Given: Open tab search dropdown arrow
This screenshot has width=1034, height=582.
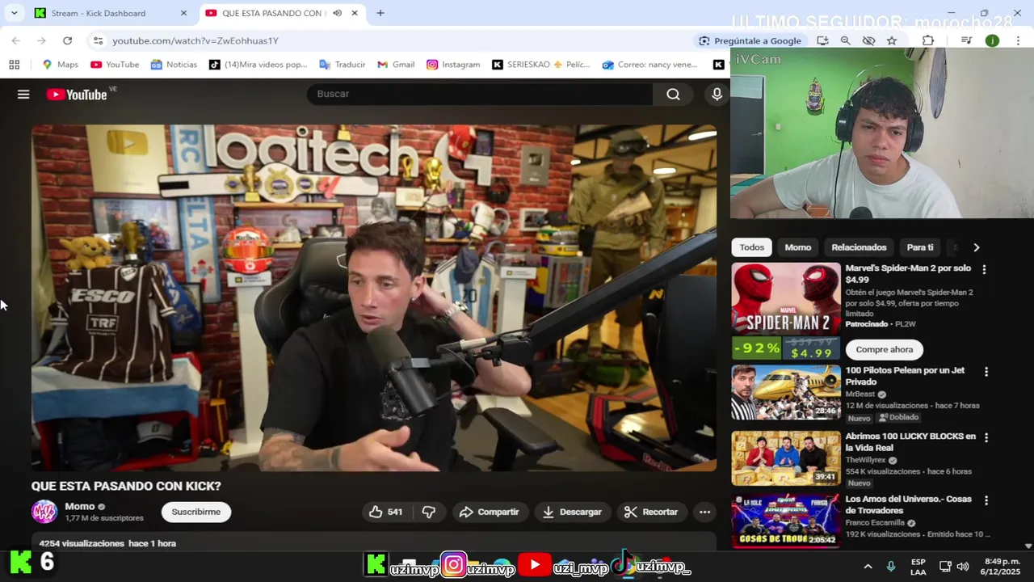Looking at the screenshot, I should pyautogui.click(x=14, y=13).
